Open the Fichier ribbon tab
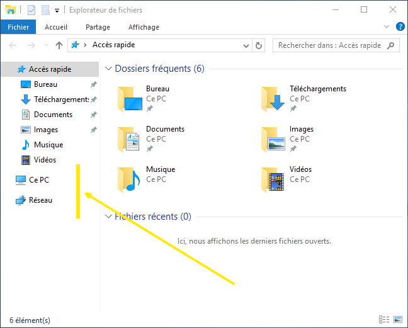Screen dimensions: 408x328 18,27
